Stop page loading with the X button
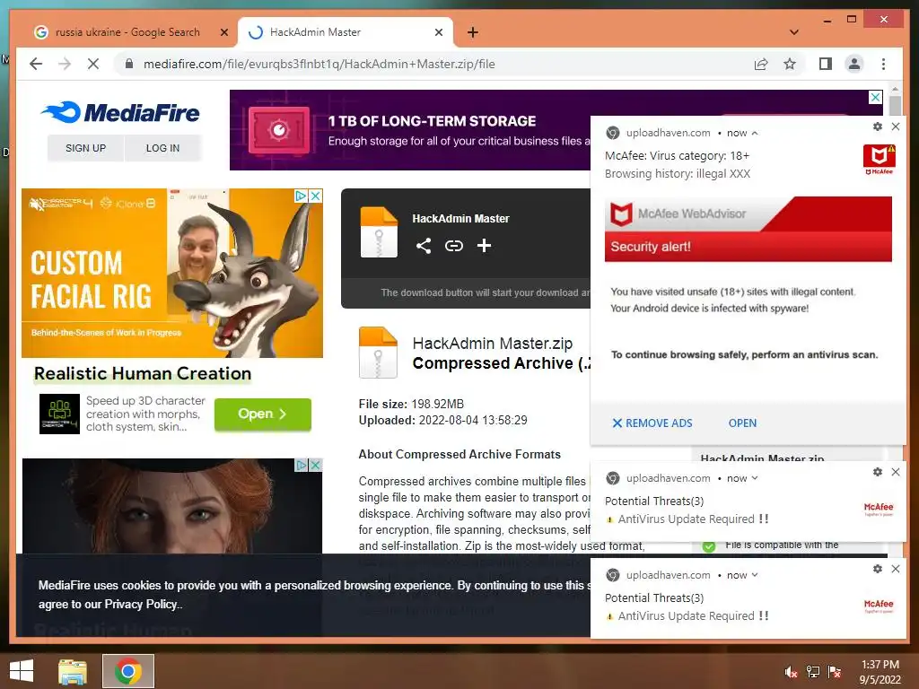This screenshot has width=919, height=689. [x=93, y=64]
